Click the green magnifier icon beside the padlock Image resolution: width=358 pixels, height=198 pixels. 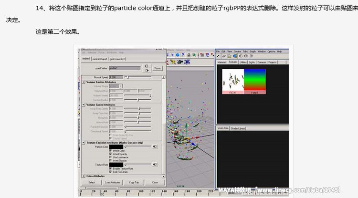(194, 55)
